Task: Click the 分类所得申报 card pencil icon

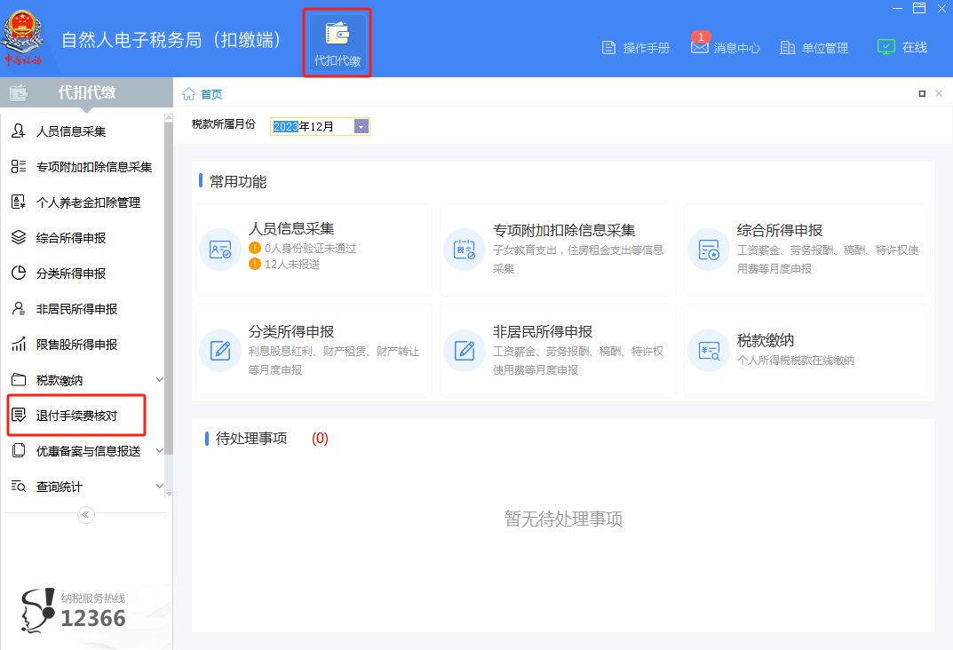Action: coord(220,351)
